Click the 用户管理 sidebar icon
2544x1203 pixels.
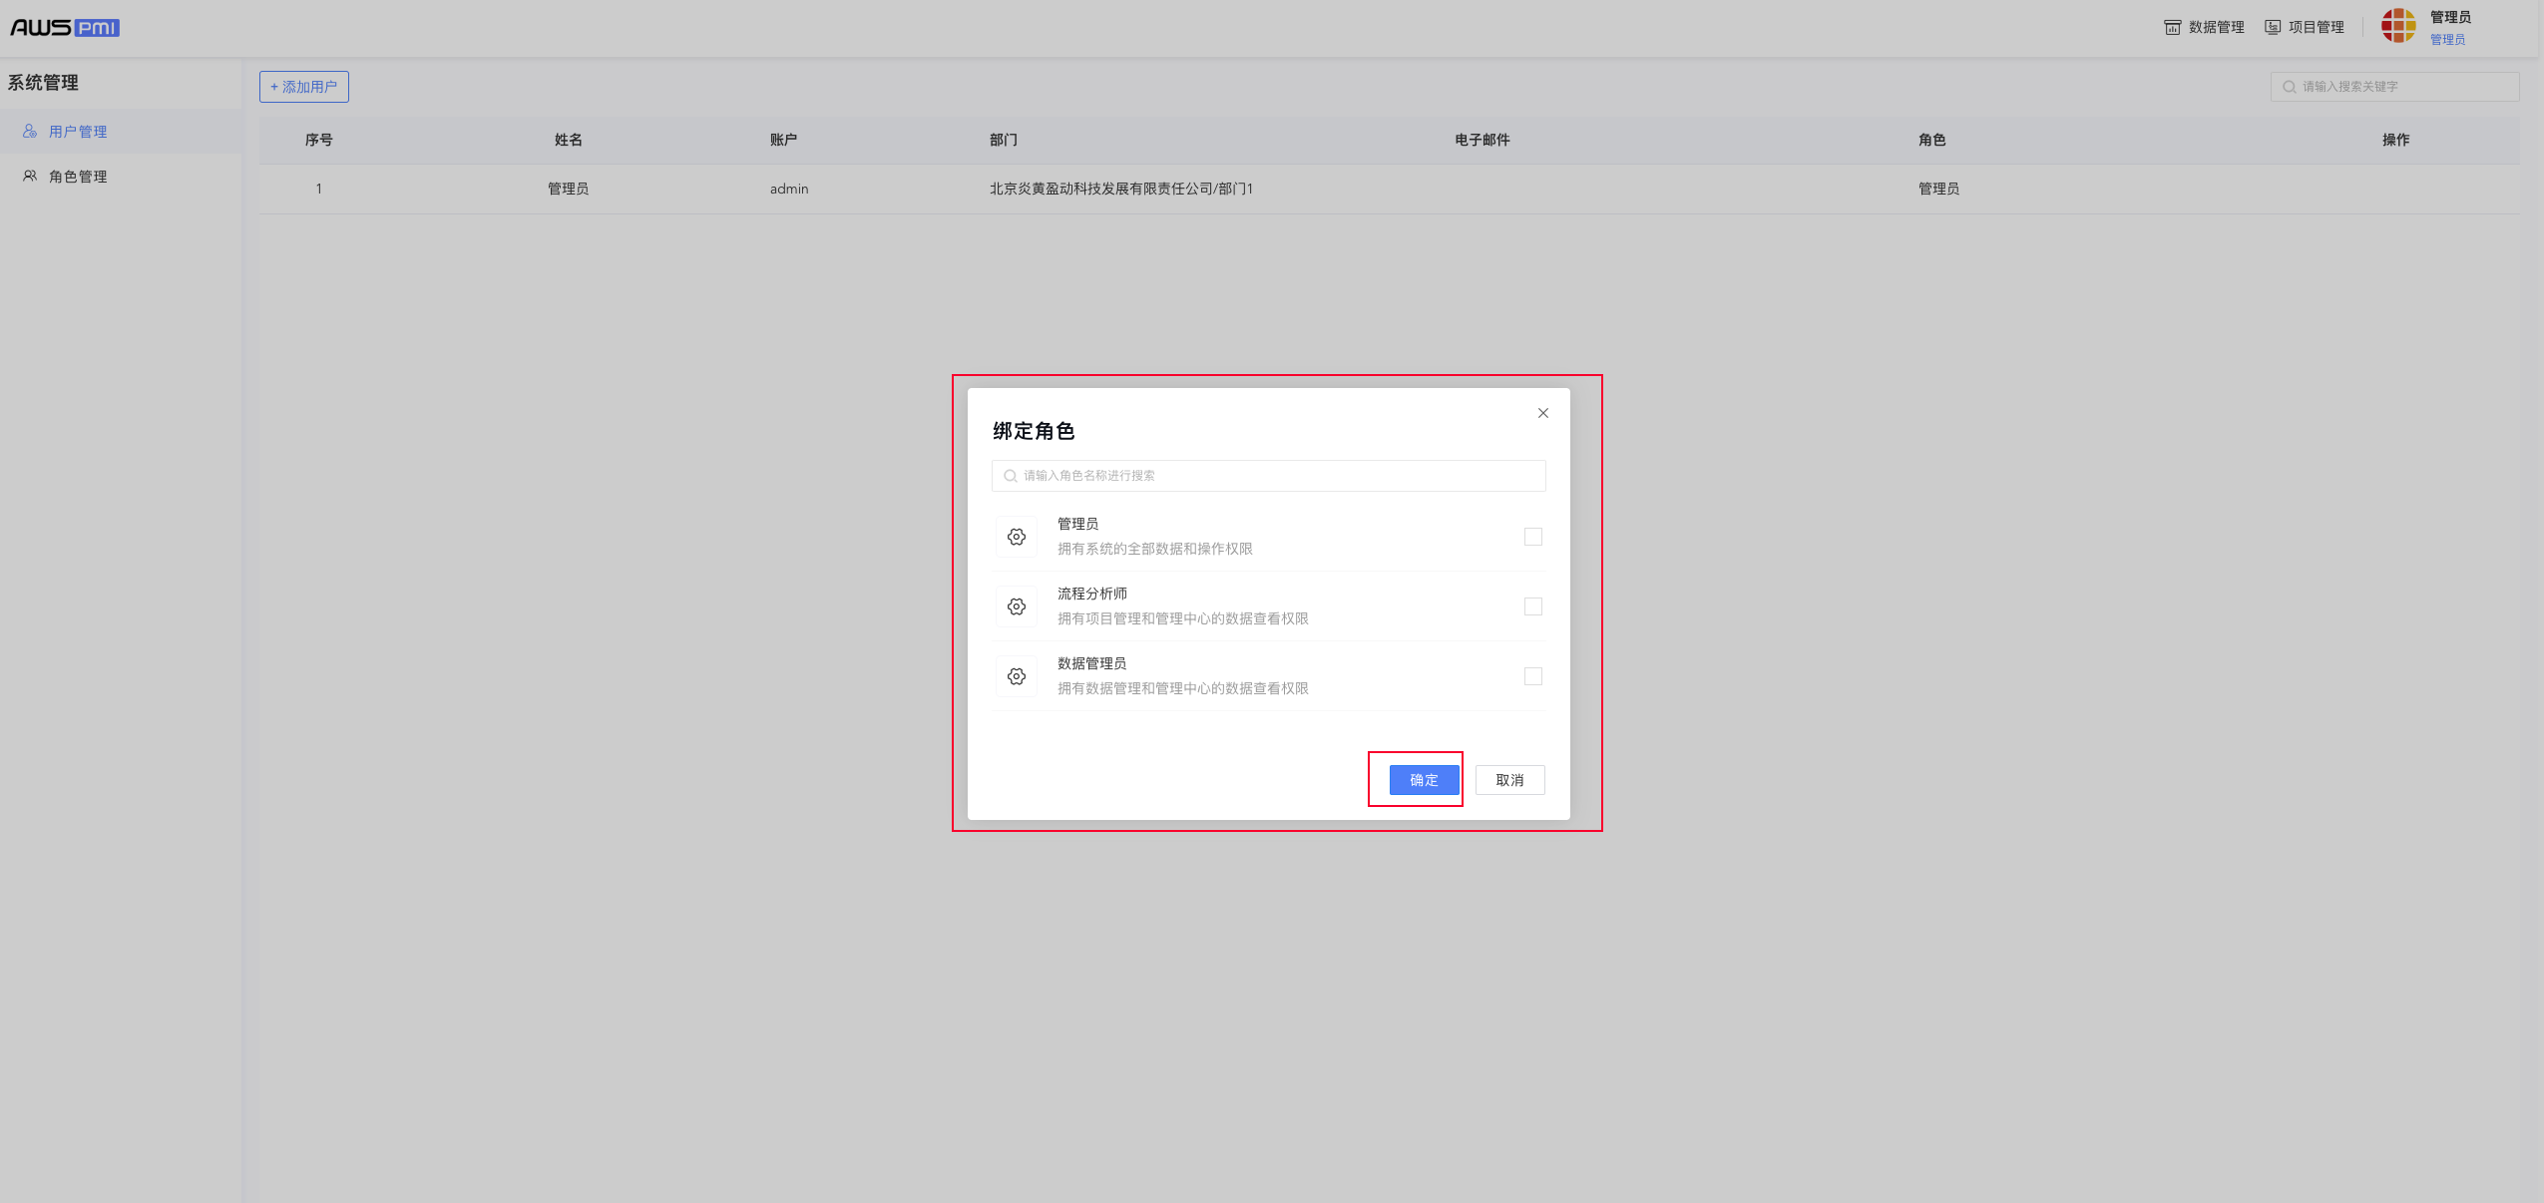[30, 131]
